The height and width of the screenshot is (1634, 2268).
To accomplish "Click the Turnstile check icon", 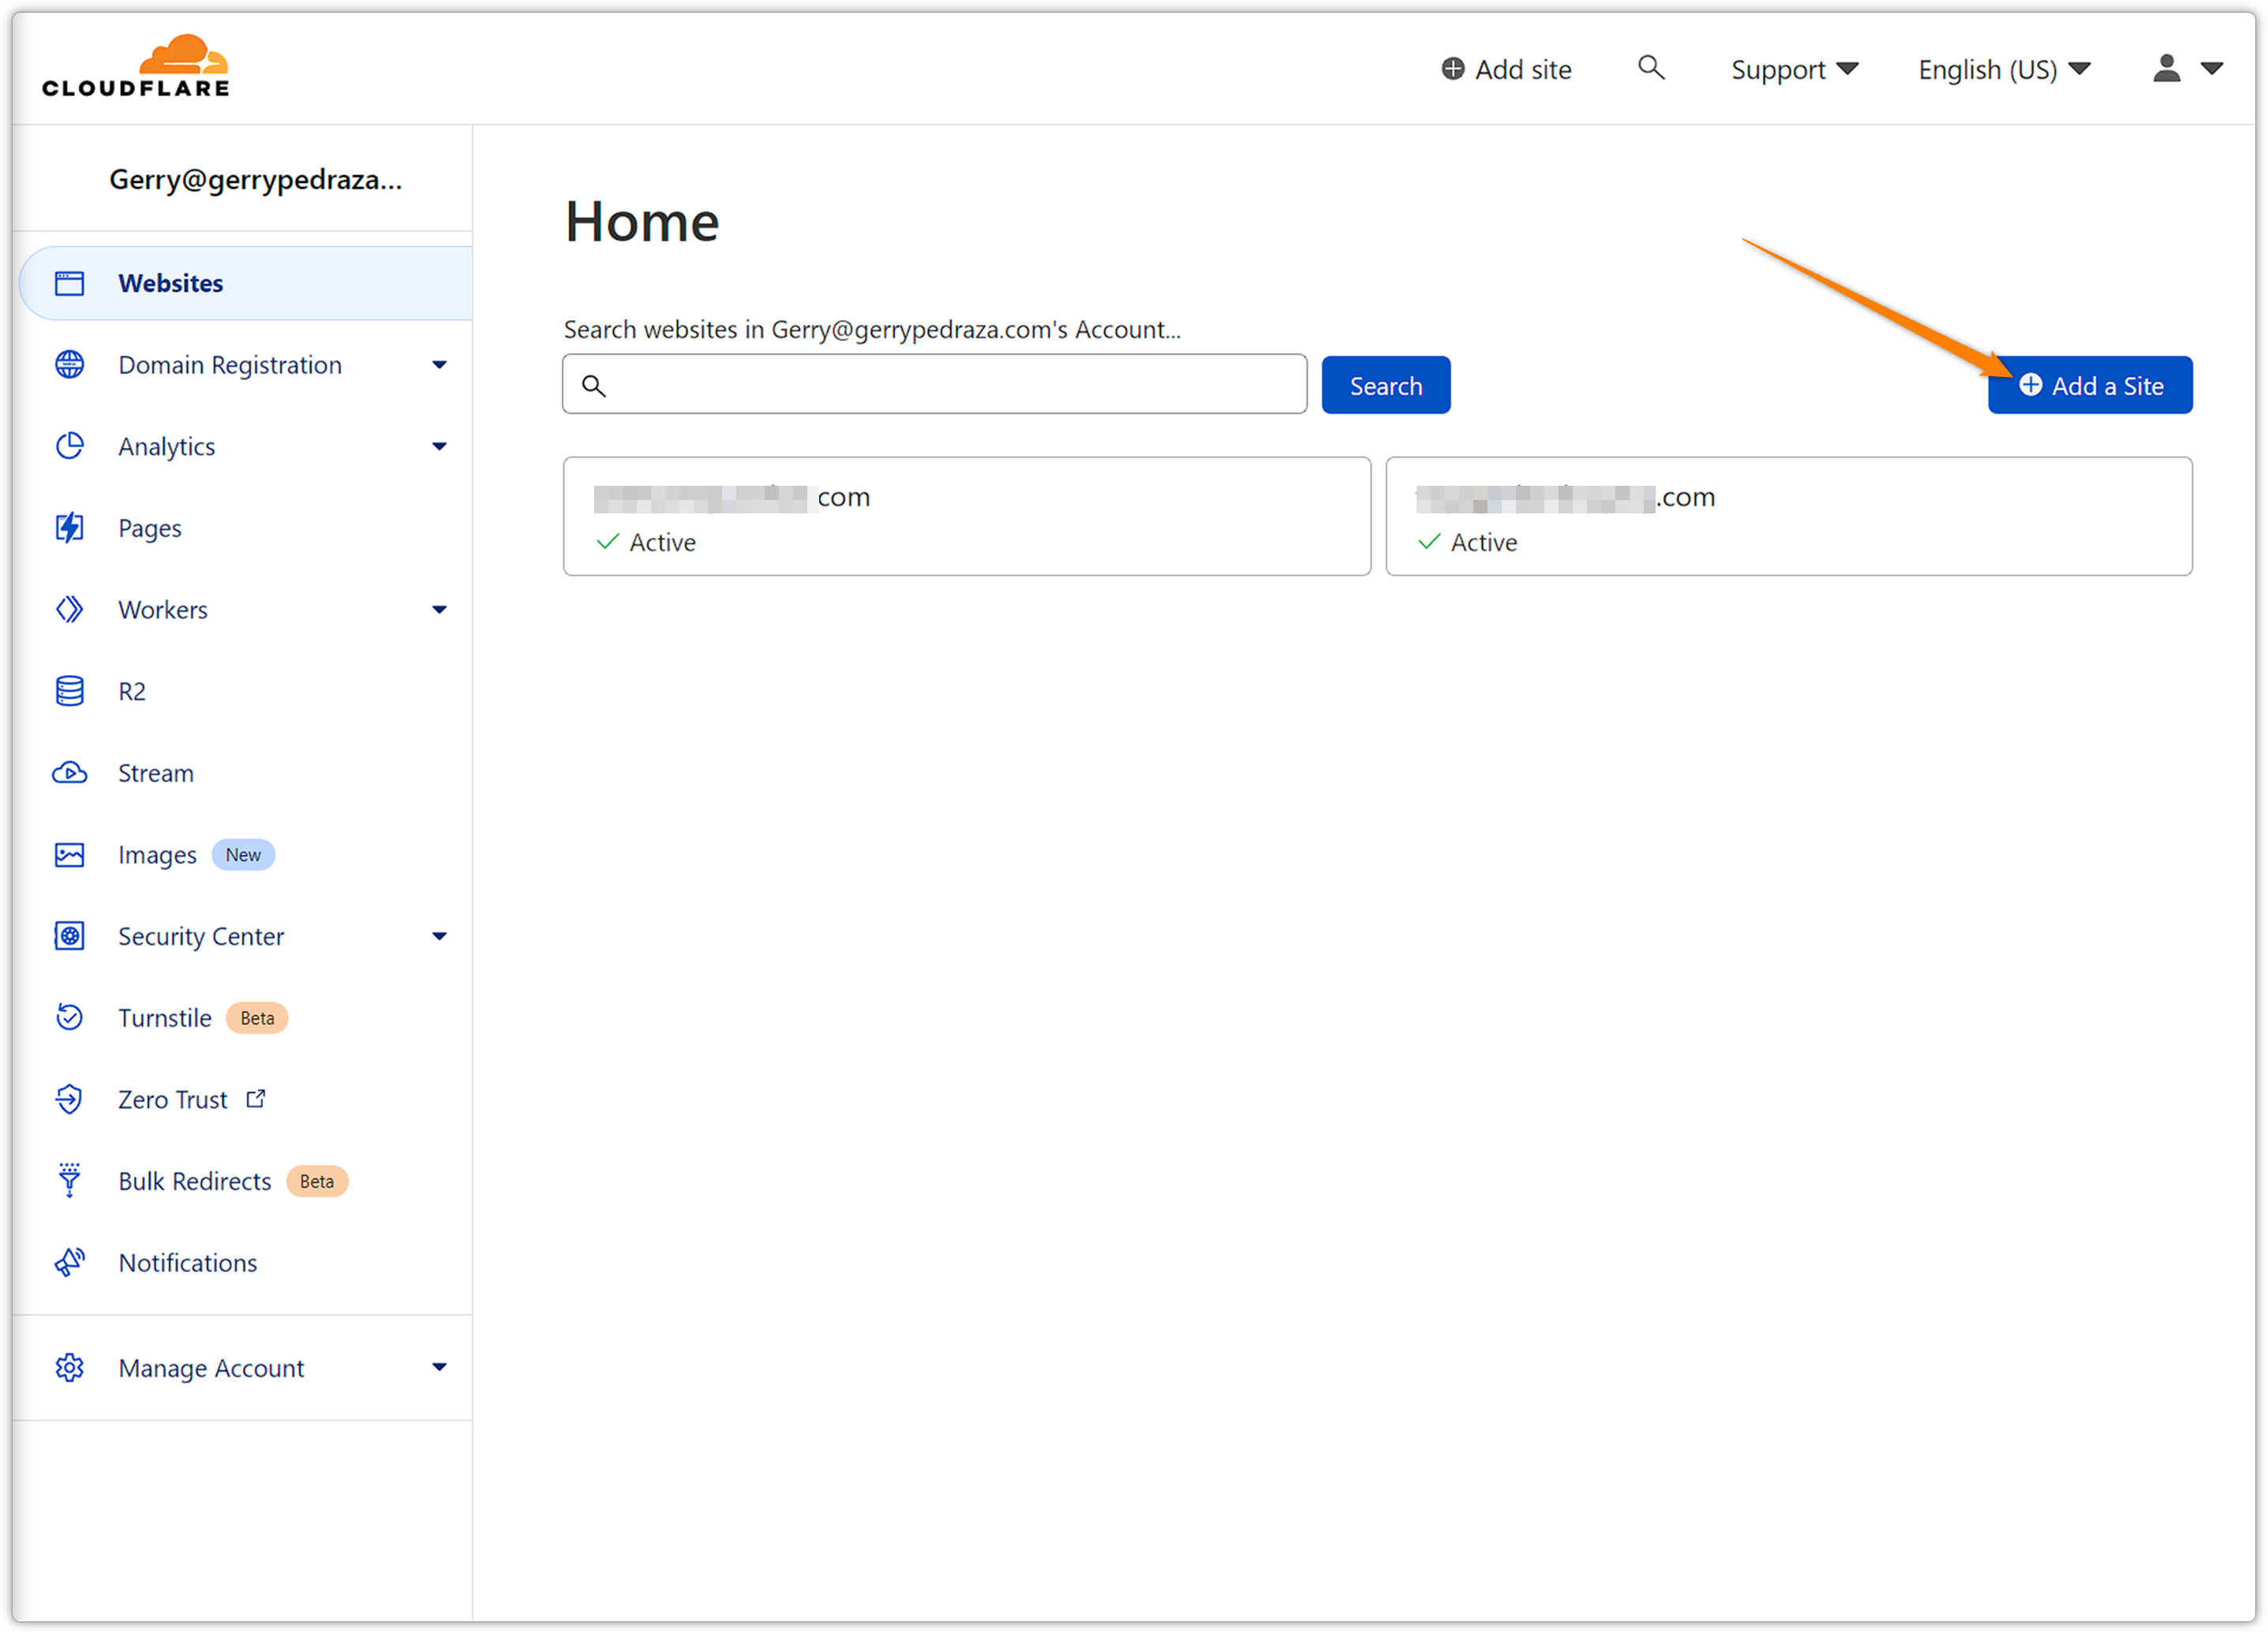I will [x=69, y=1017].
